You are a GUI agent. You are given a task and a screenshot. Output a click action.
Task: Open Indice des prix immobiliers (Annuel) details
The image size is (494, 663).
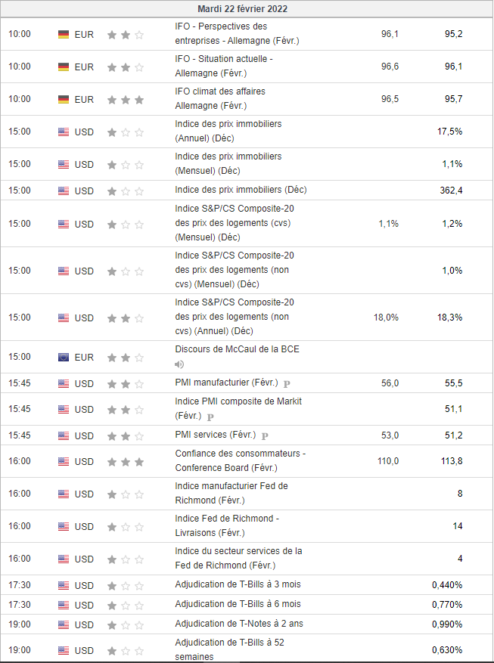click(228, 131)
